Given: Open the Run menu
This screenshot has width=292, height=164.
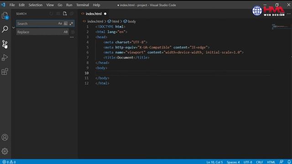Looking at the screenshot, I should [x=69, y=5].
